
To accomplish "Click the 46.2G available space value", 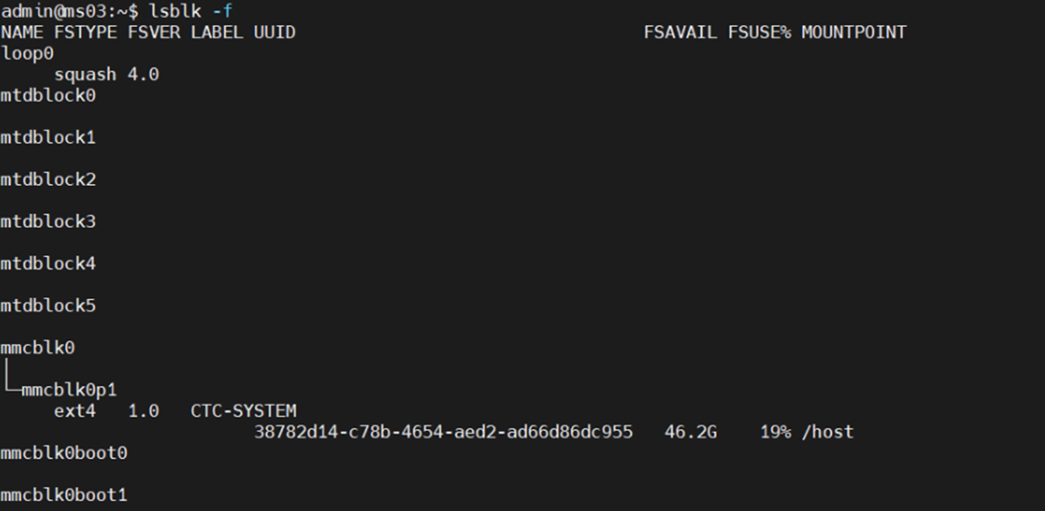I will [x=691, y=432].
